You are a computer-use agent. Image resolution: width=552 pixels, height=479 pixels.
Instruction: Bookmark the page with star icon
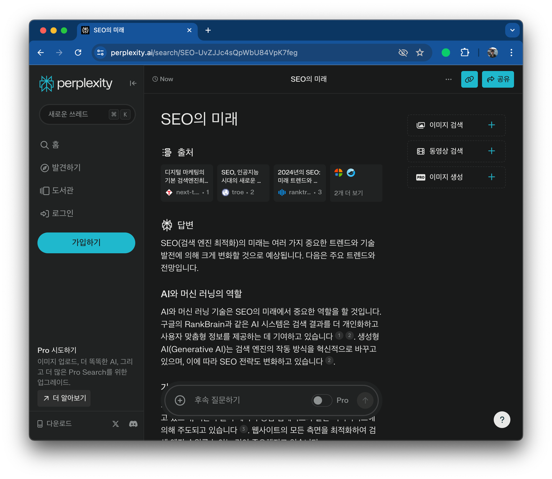tap(420, 53)
